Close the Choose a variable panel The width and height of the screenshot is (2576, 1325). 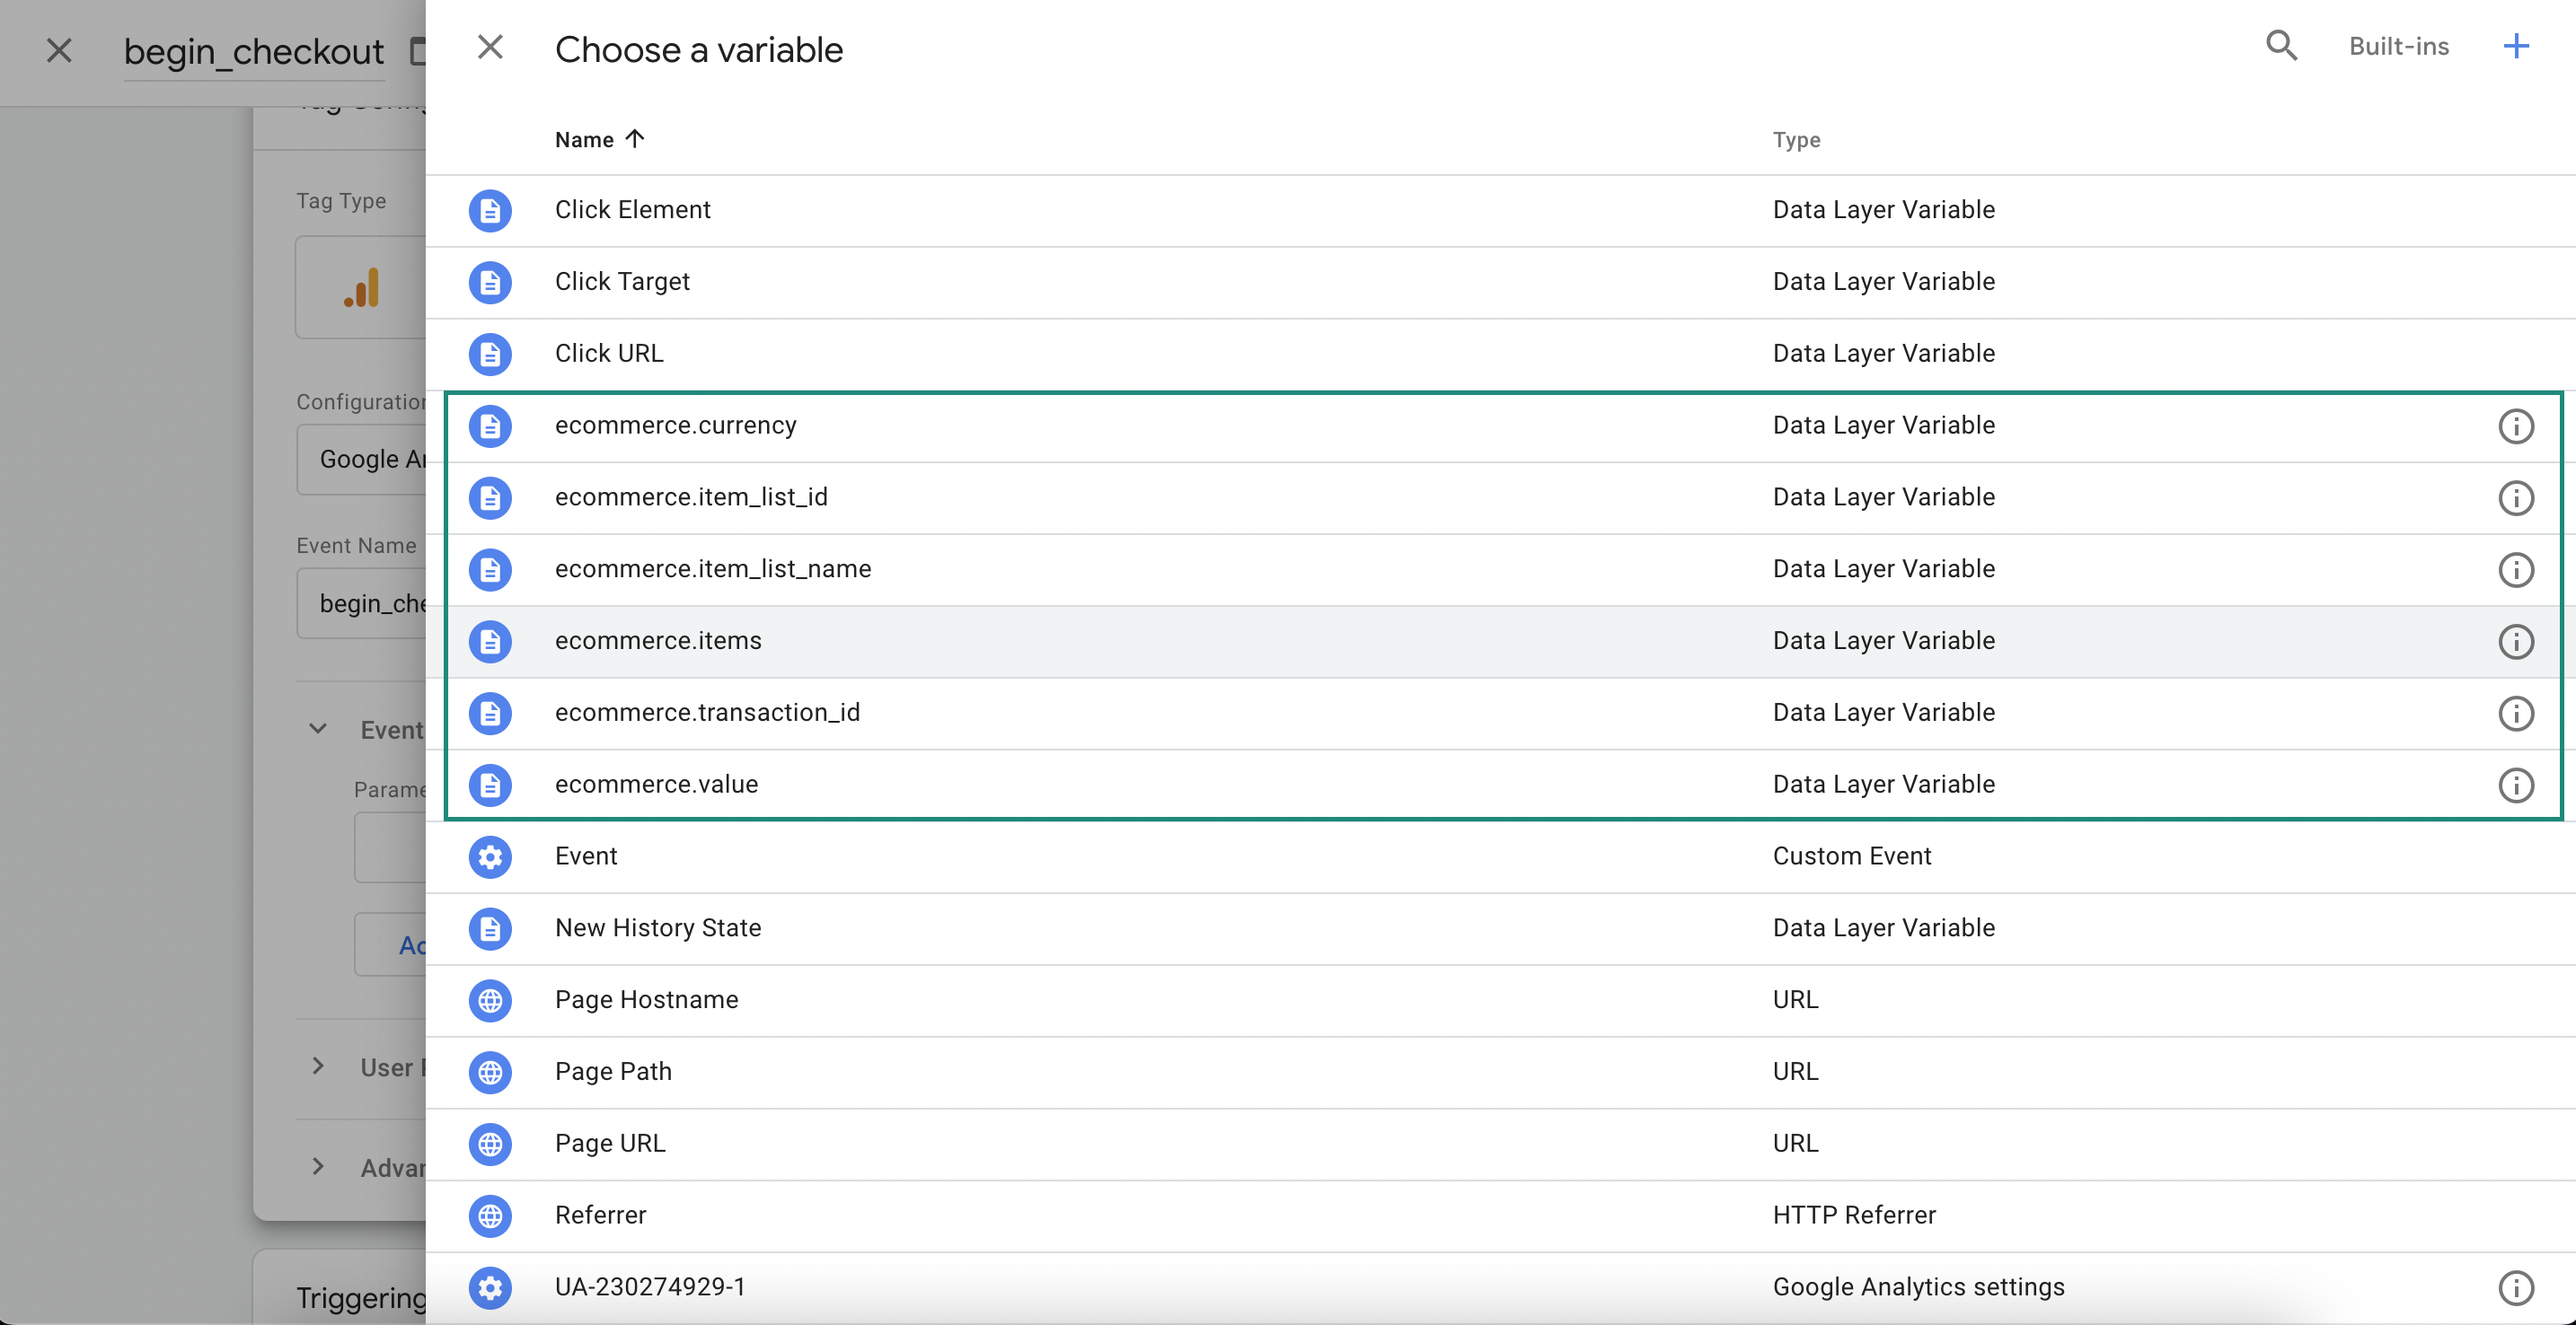tap(490, 47)
